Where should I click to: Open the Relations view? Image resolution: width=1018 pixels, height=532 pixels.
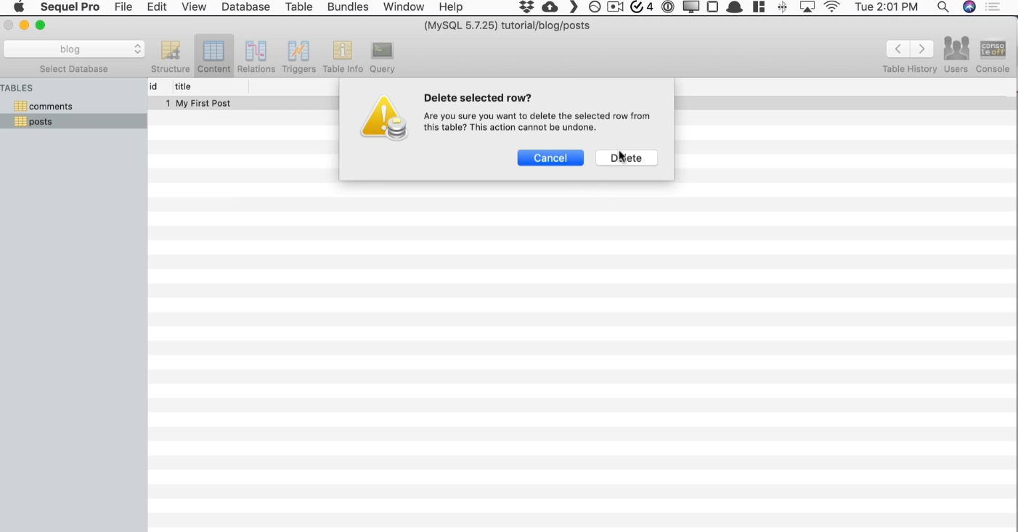click(256, 57)
